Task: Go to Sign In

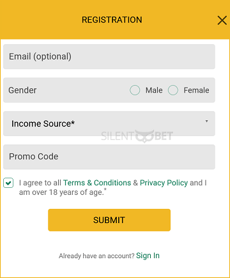Action: coord(148,256)
